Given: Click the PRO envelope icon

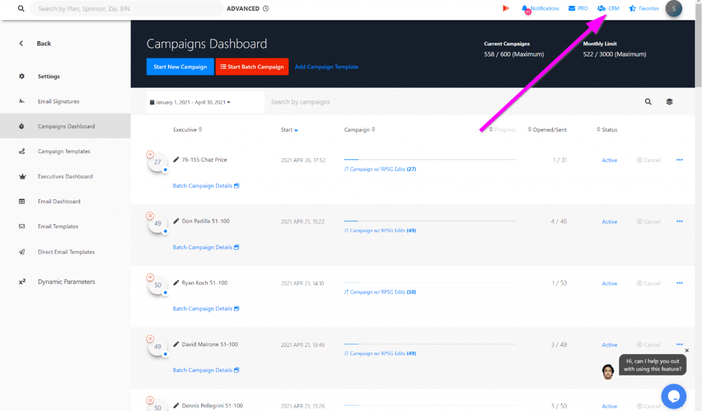Looking at the screenshot, I should point(572,9).
